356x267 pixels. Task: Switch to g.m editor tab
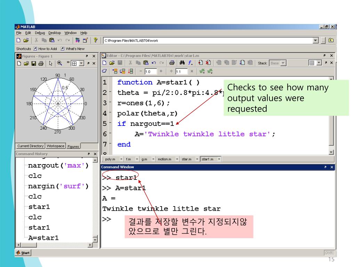click(144, 159)
